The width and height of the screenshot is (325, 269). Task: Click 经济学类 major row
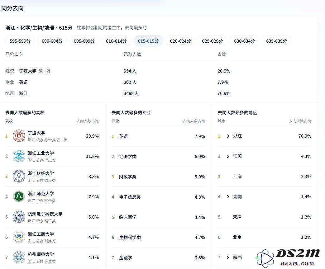click(158, 157)
